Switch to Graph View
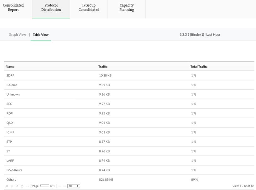This screenshot has width=256, height=190. pos(17,35)
